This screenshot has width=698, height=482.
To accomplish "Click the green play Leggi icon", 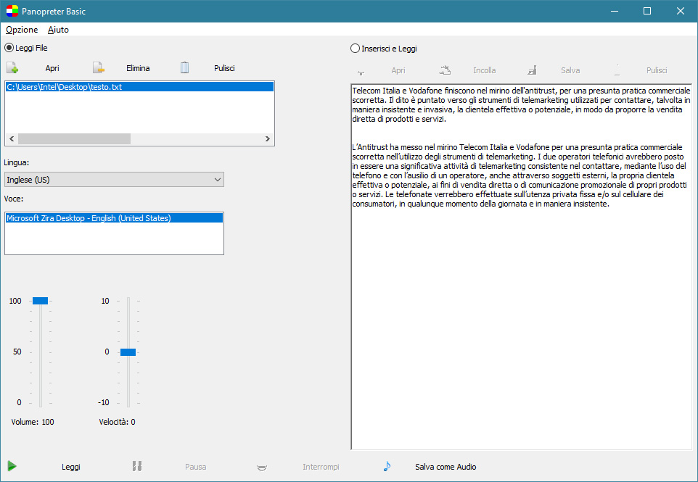I will pos(12,466).
